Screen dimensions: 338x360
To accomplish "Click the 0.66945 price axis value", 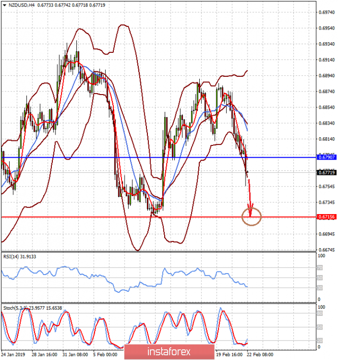I will point(327,234).
